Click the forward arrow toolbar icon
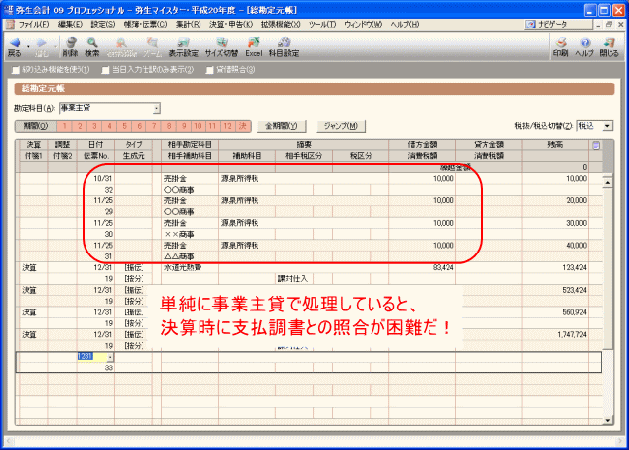 [41, 43]
